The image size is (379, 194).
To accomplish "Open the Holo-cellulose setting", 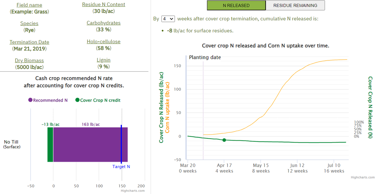I will click(104, 41).
